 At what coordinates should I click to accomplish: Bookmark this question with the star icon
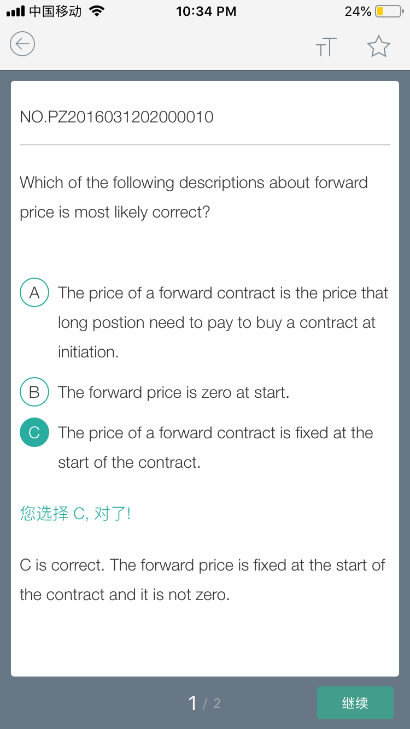click(x=378, y=46)
